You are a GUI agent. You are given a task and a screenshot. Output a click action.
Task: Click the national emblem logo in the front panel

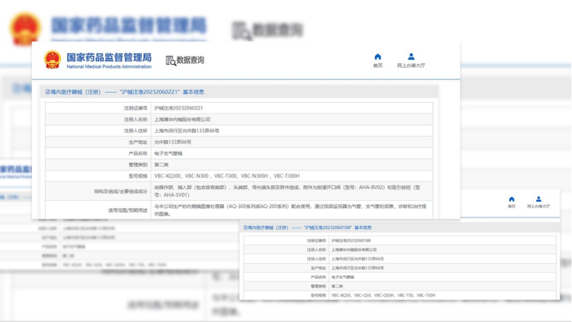coord(52,60)
